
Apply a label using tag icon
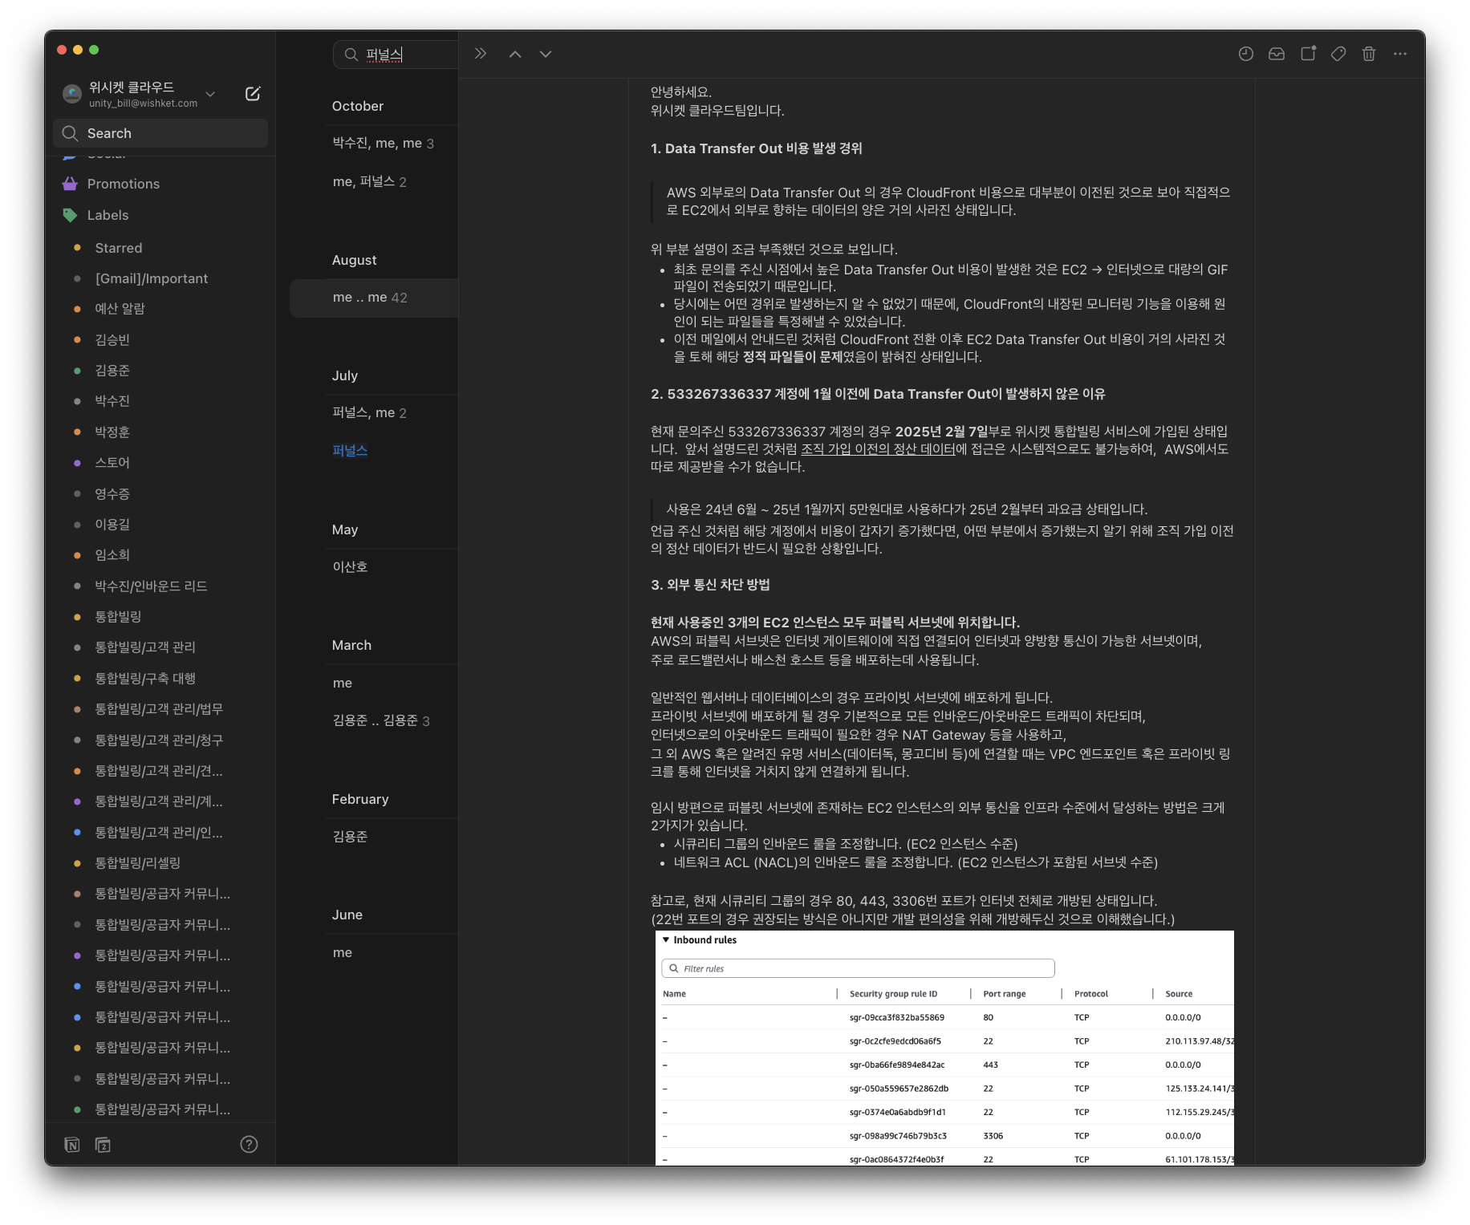(1338, 54)
